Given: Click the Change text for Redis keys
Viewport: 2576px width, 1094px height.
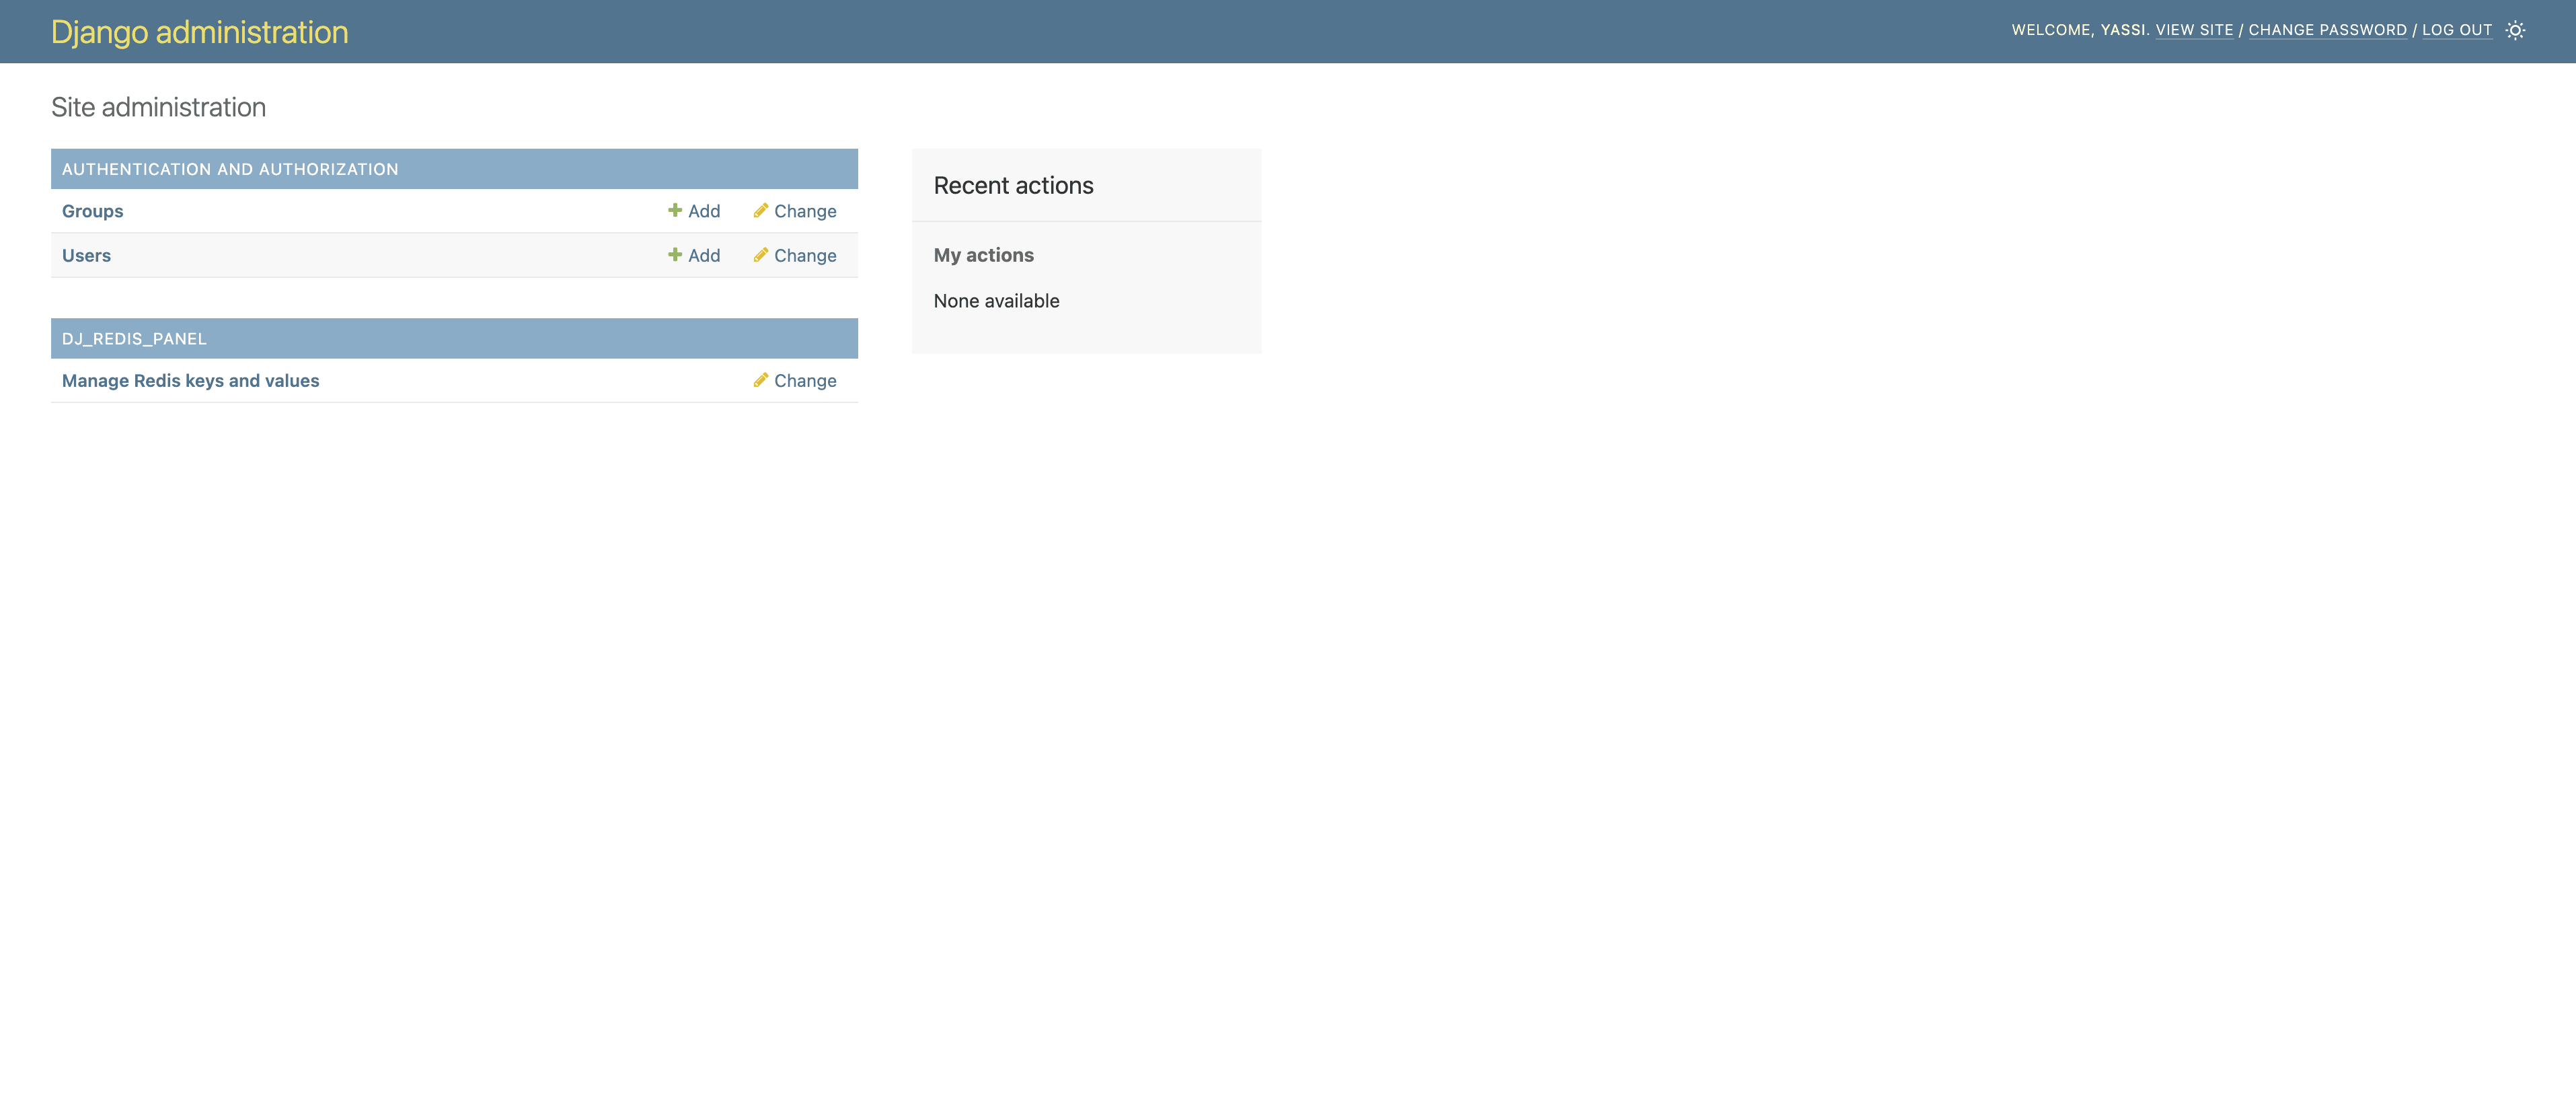Looking at the screenshot, I should [x=805, y=381].
